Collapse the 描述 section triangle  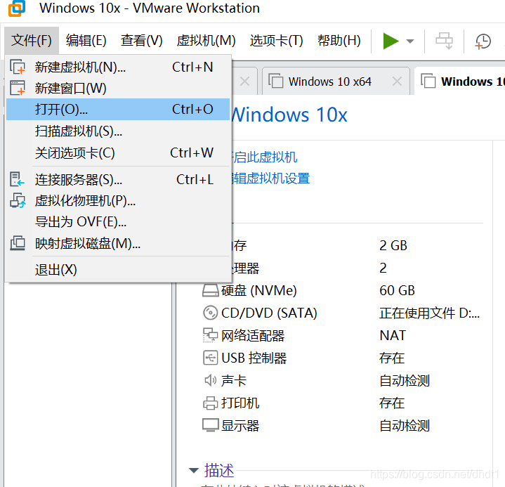194,470
